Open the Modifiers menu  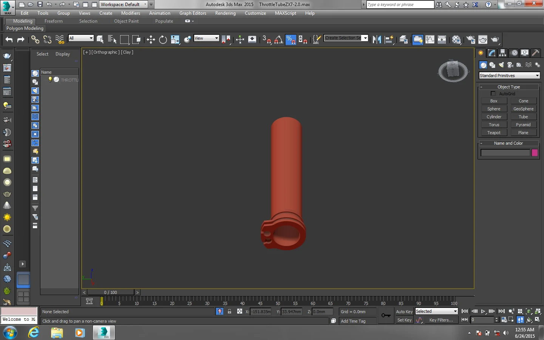[x=131, y=13]
